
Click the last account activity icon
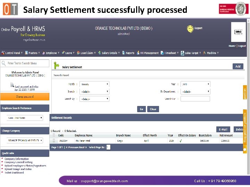click(x=12, y=85)
